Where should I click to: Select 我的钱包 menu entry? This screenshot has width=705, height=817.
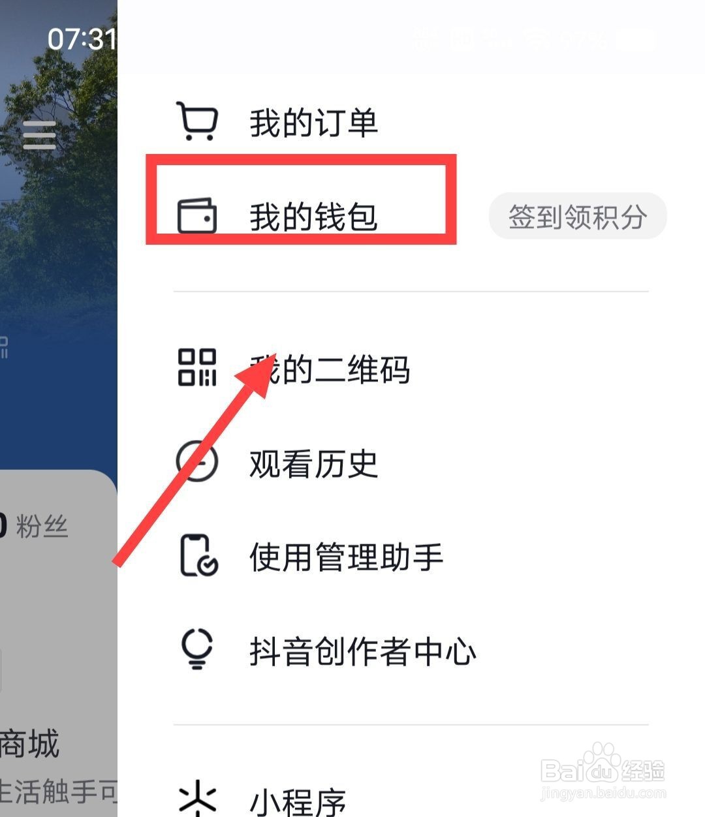[x=314, y=217]
